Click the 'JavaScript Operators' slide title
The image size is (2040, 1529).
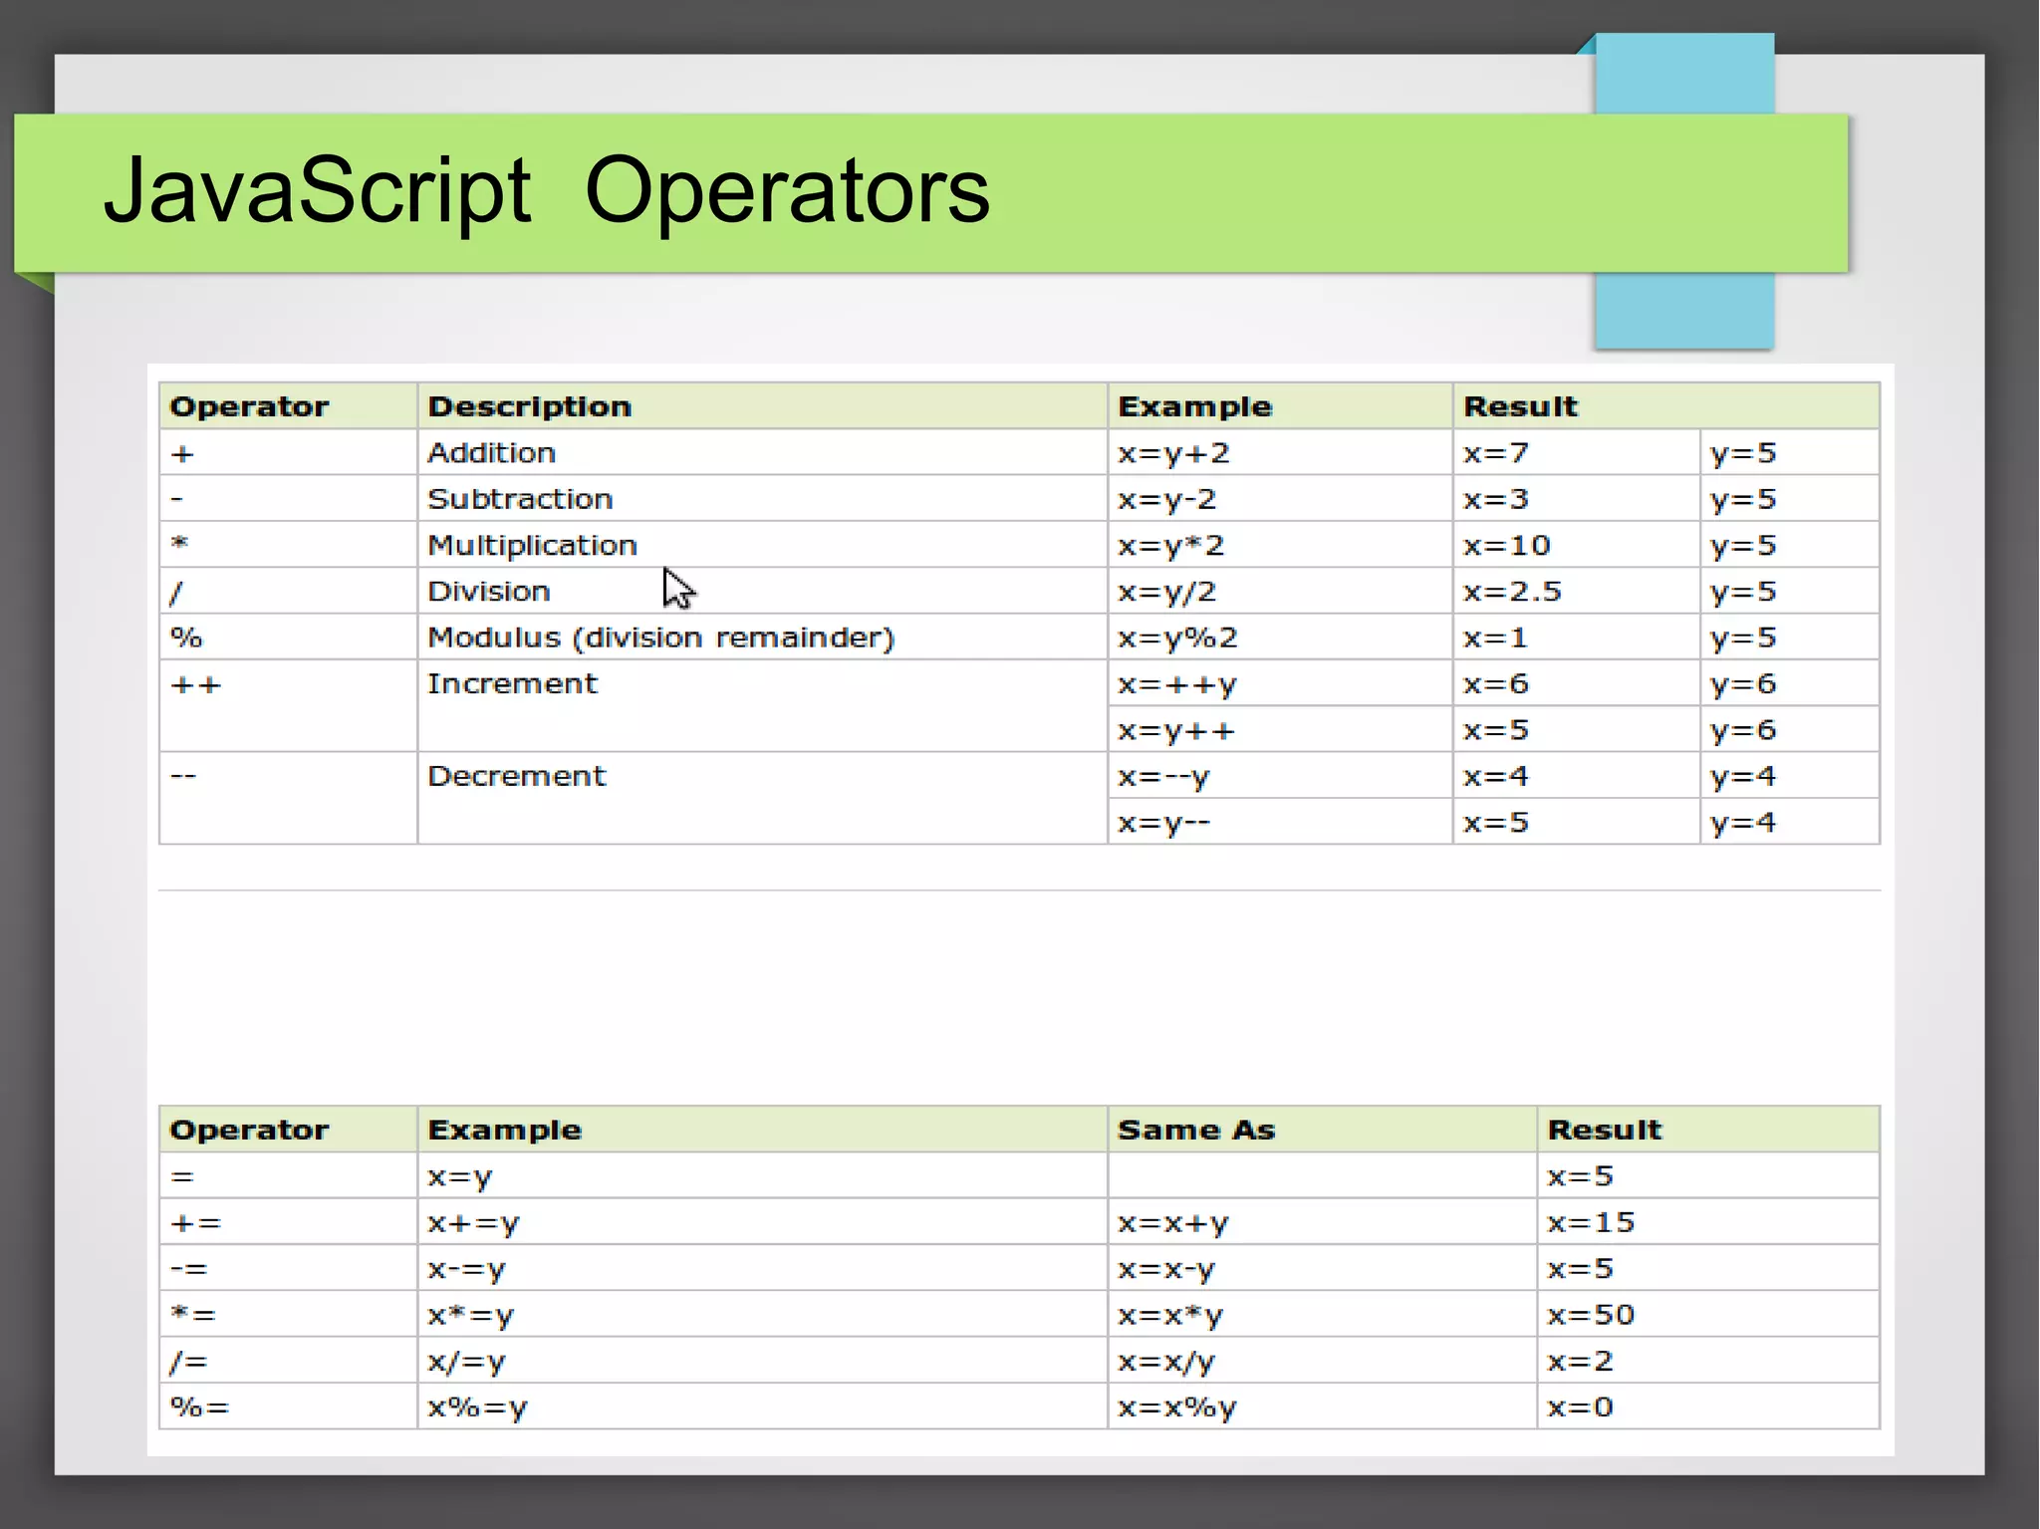coord(547,191)
